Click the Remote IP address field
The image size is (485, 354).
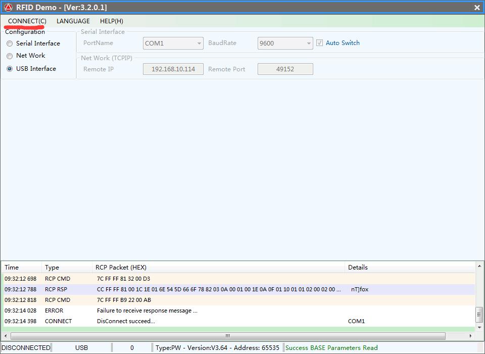(173, 69)
